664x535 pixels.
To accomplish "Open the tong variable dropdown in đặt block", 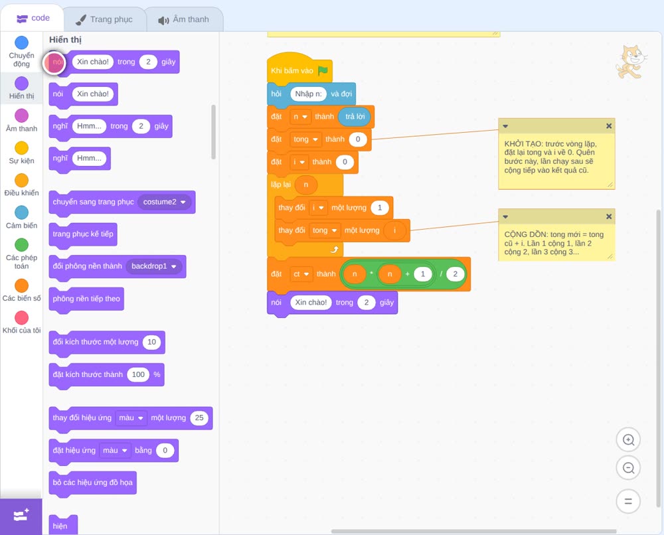I will pyautogui.click(x=305, y=139).
